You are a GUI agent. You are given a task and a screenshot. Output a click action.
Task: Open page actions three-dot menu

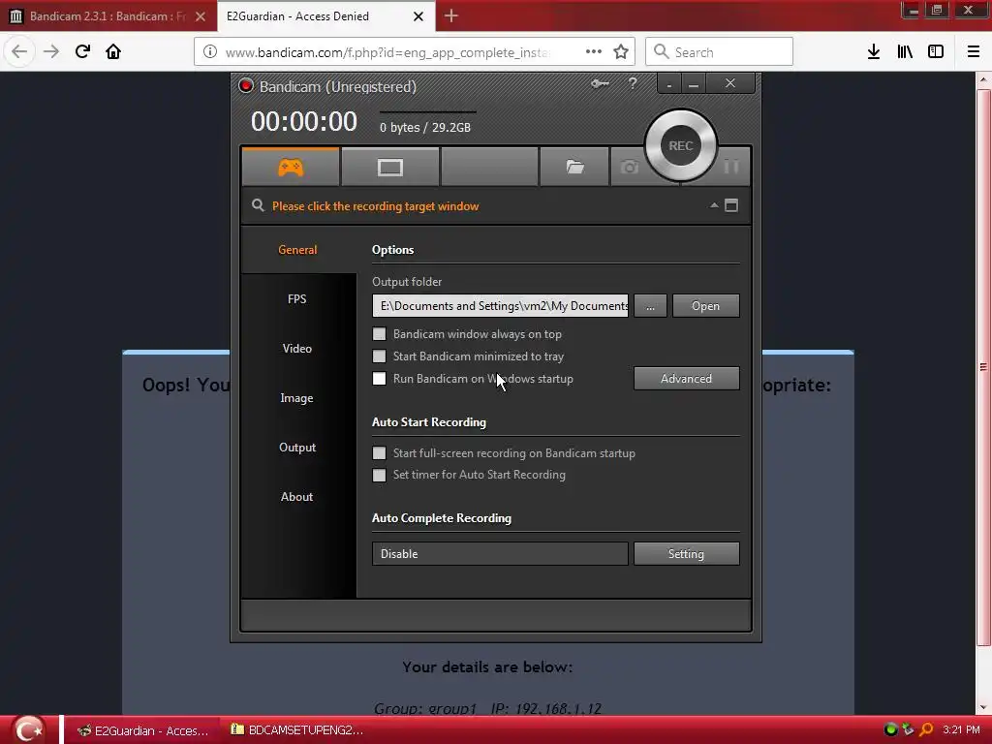(x=594, y=52)
